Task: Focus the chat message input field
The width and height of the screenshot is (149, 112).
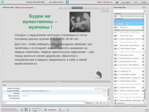Action: tap(44, 103)
